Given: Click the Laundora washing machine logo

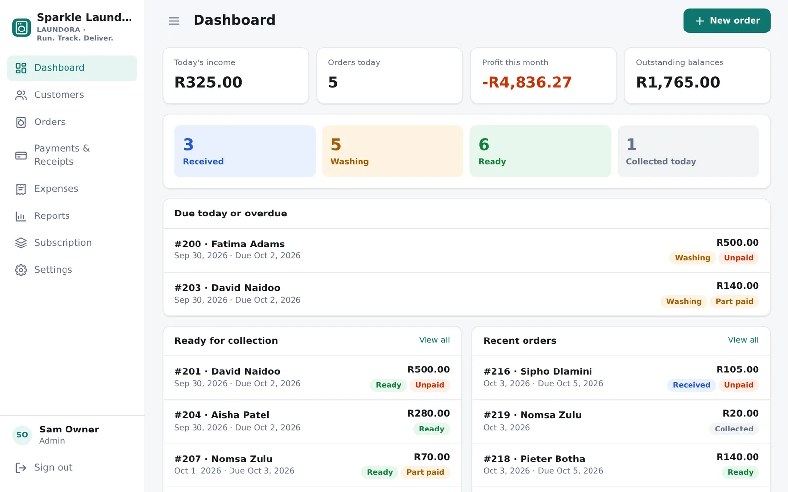Looking at the screenshot, I should [x=21, y=28].
